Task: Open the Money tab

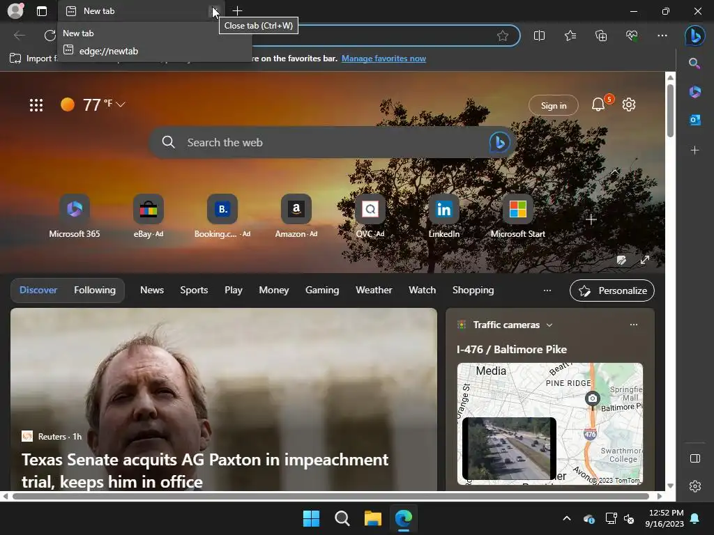Action: [273, 290]
